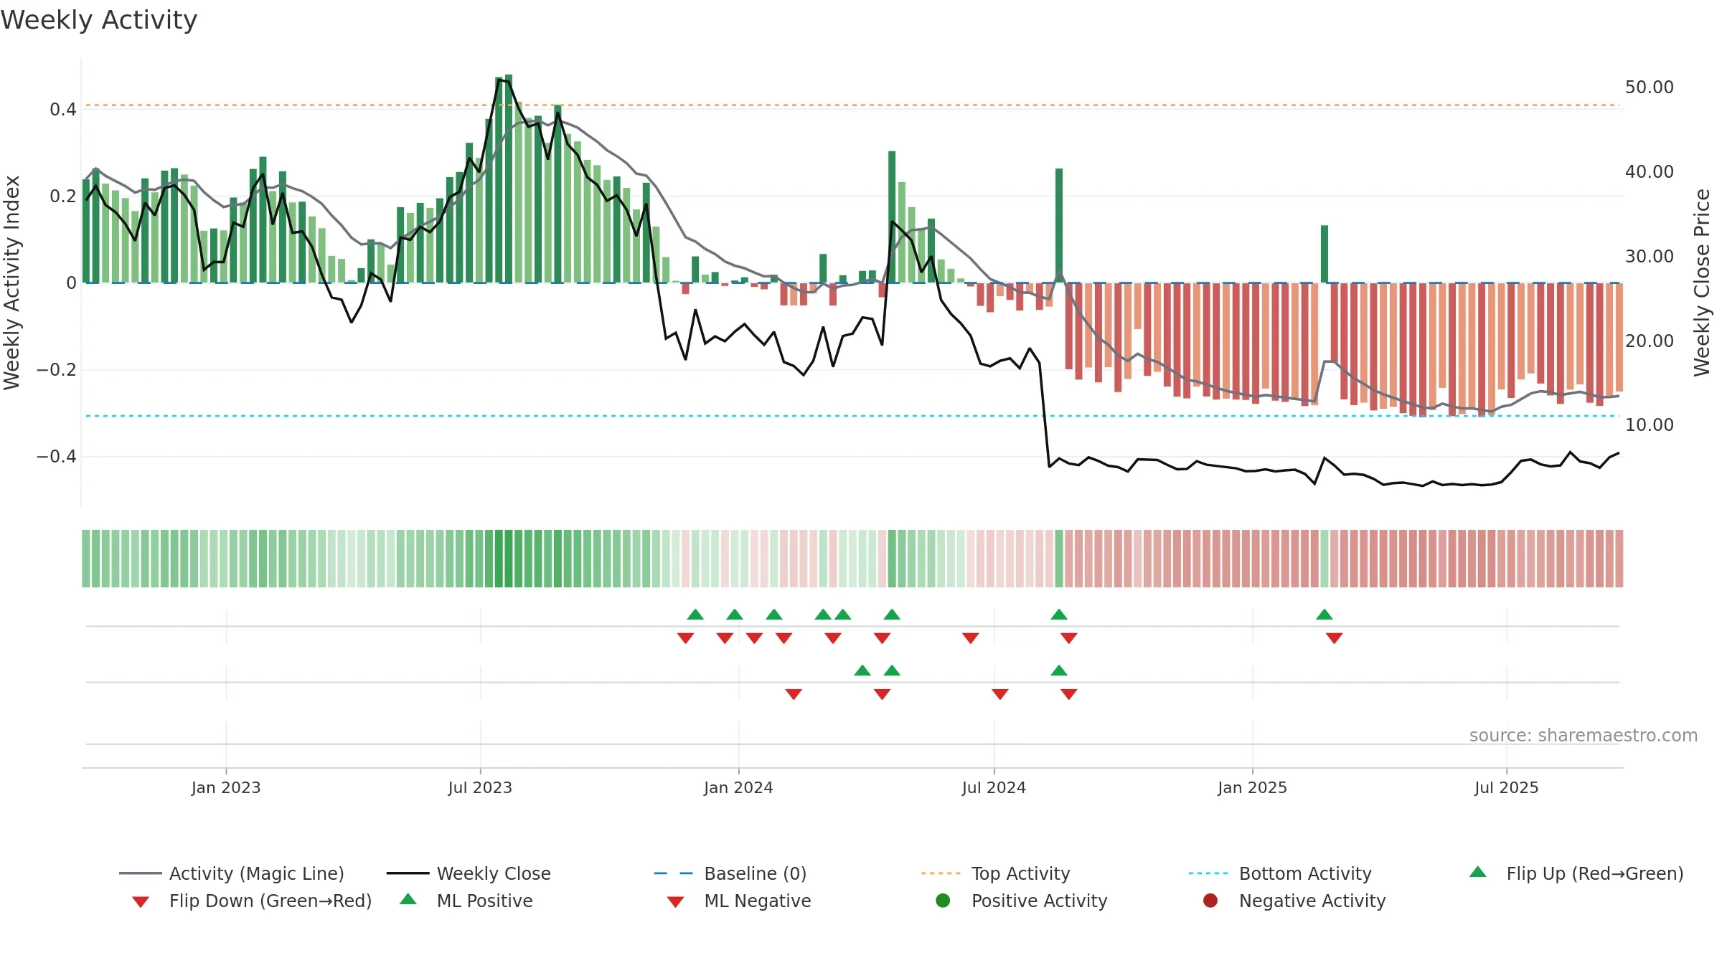Click the Weekly Close Price axis title

pos(1702,283)
